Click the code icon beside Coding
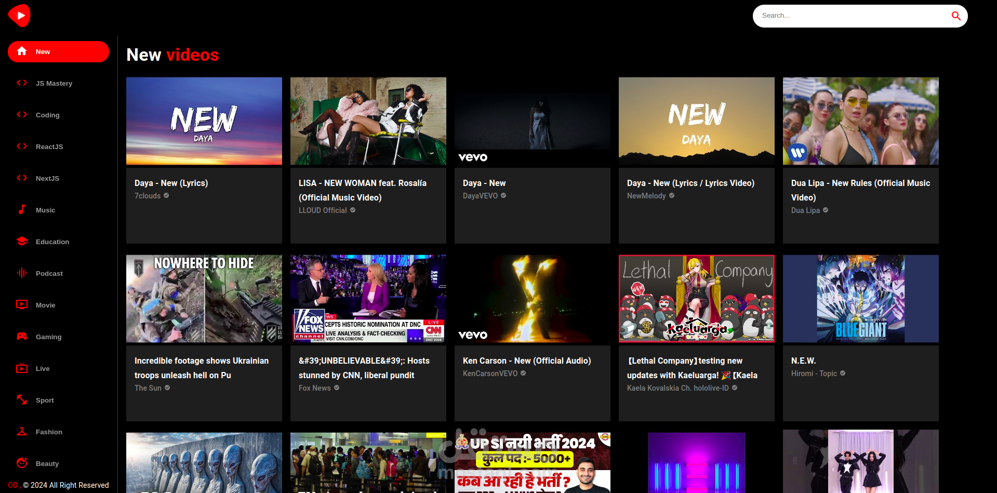The image size is (997, 493). click(22, 114)
